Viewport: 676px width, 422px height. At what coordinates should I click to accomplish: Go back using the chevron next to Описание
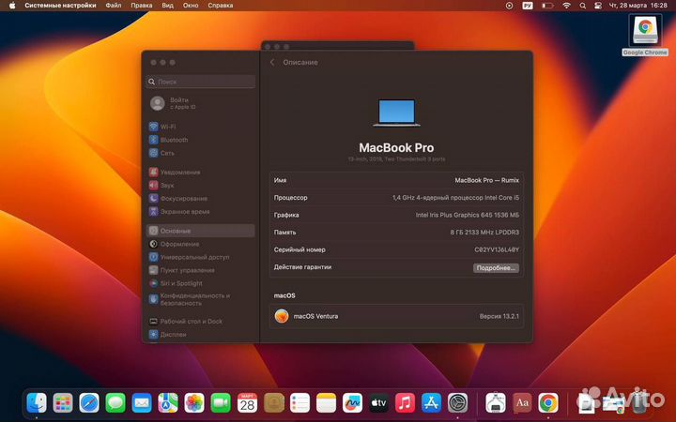click(272, 63)
